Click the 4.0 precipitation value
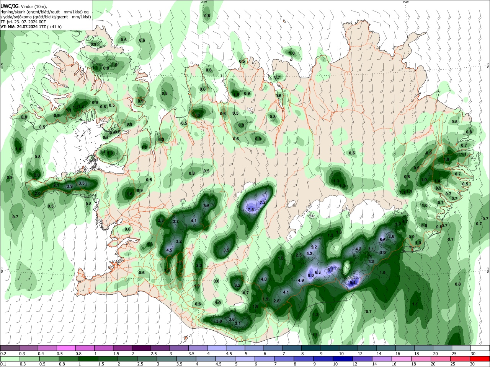Screen dimensions: 490x367 coord(264,279)
